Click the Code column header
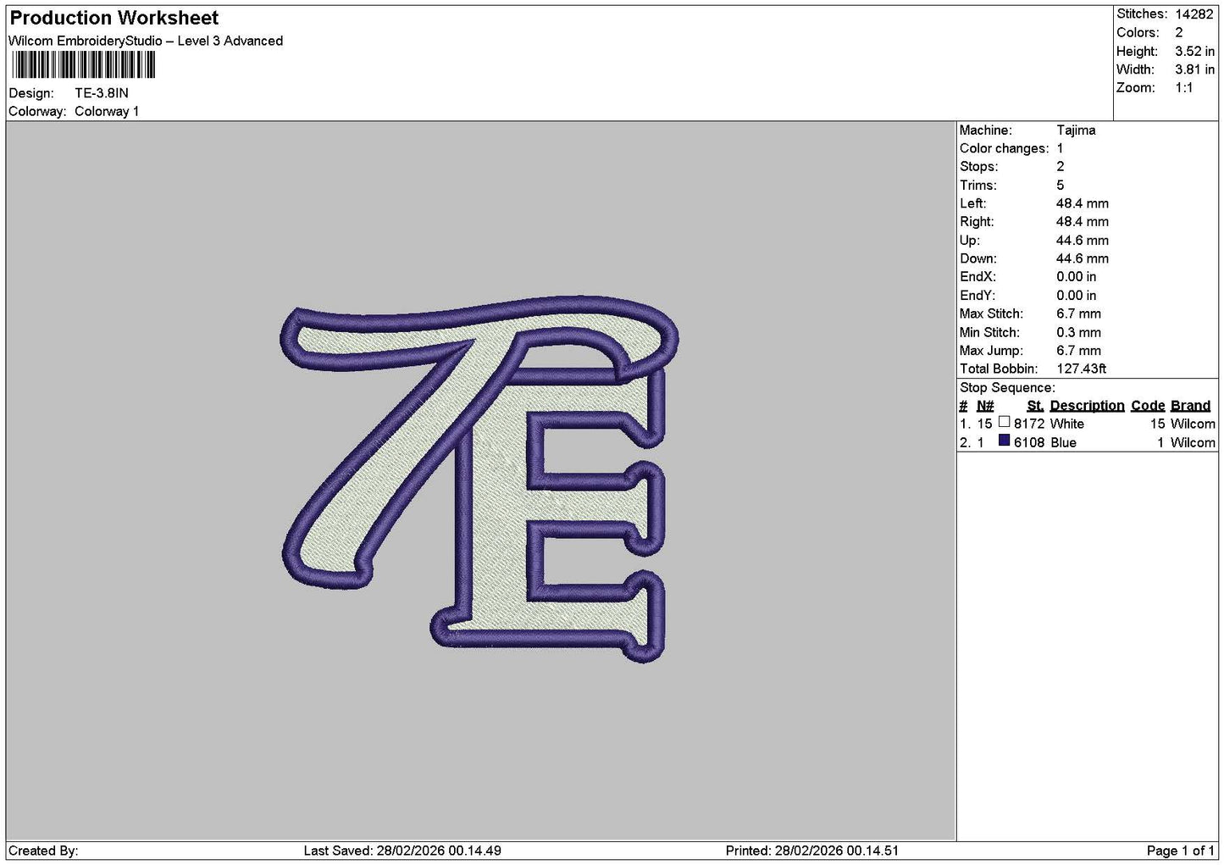Screen dimensions: 1224x865 [1148, 406]
